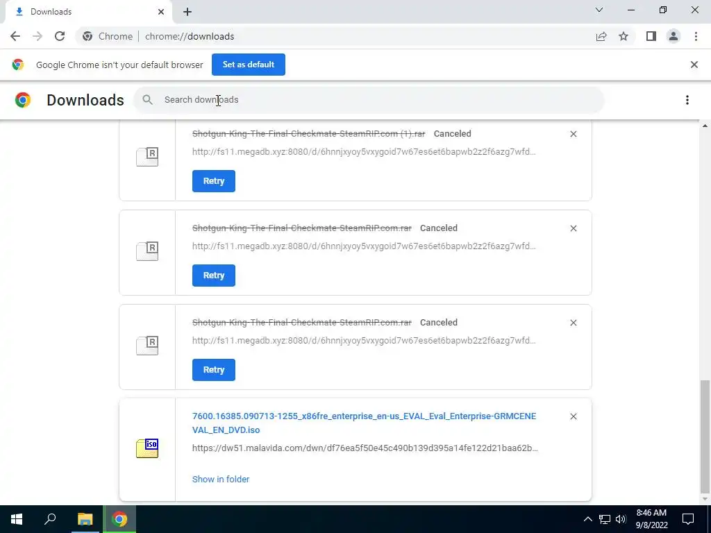The image size is (711, 533).
Task: Open the taskbar clock and date
Action: click(651, 519)
